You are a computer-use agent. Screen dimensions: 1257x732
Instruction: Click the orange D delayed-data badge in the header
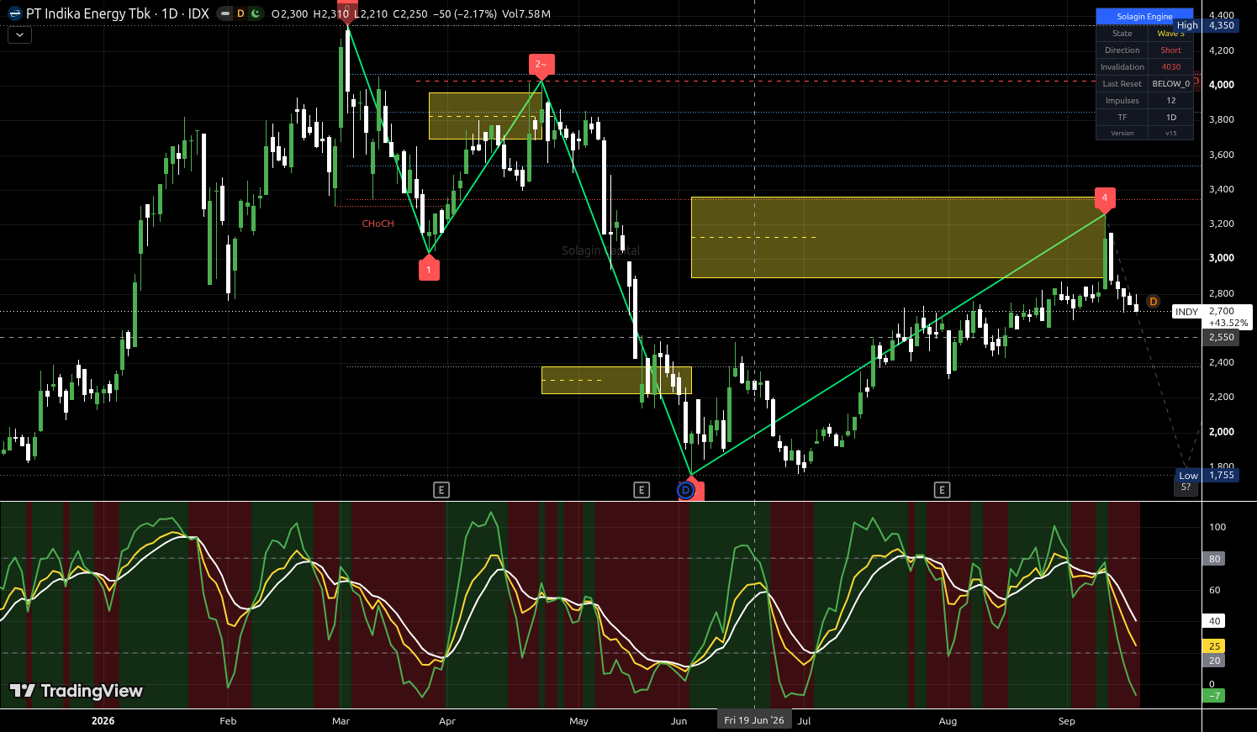pos(240,13)
